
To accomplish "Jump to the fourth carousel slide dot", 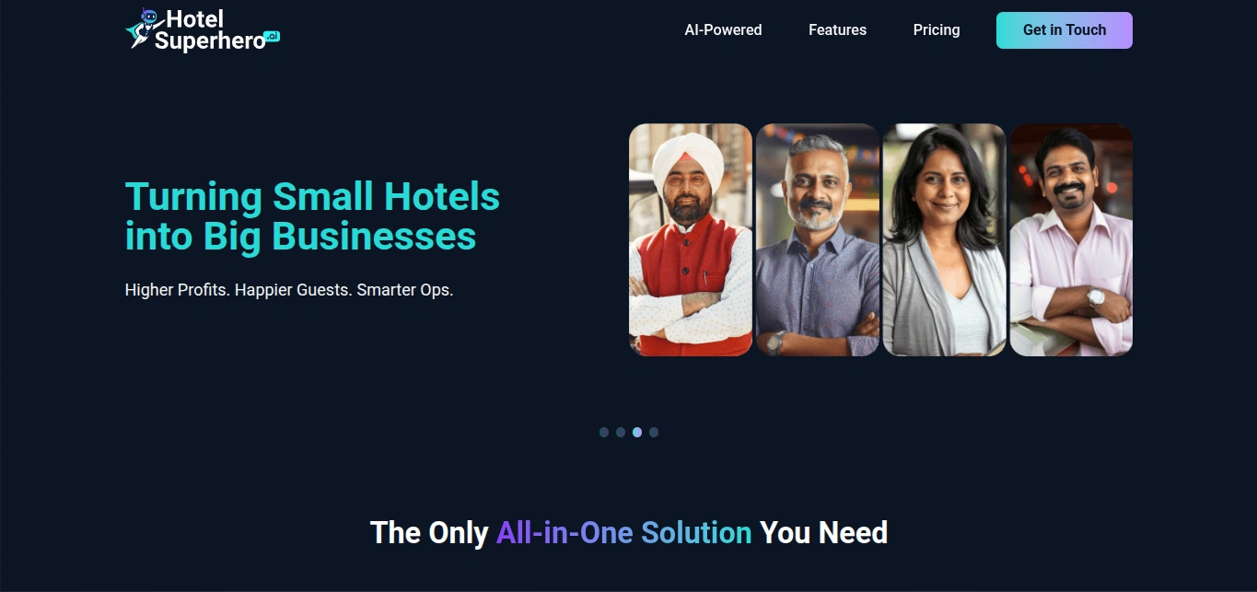I will point(654,432).
